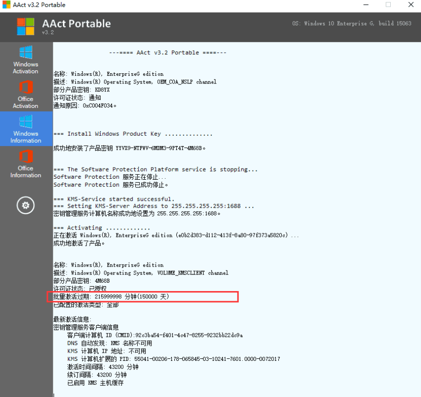The image size is (421, 397).
Task: Click the 'OEM_COA_NSLP channel' description line
Action: click(x=135, y=82)
